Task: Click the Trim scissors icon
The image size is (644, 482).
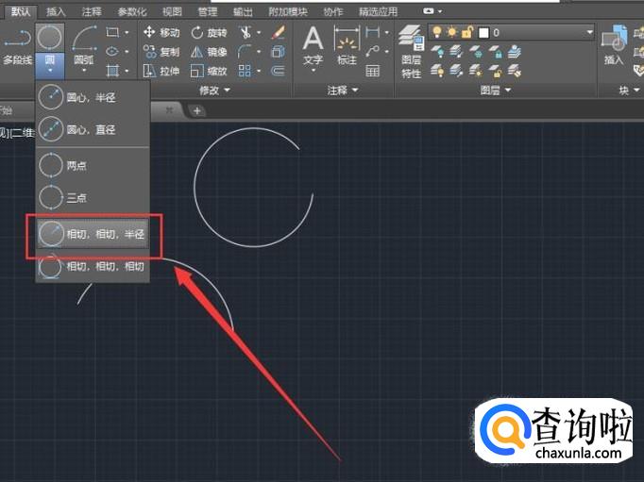Action: tap(246, 32)
